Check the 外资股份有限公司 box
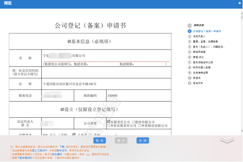The height and width of the screenshot is (162, 243). [x=139, y=126]
